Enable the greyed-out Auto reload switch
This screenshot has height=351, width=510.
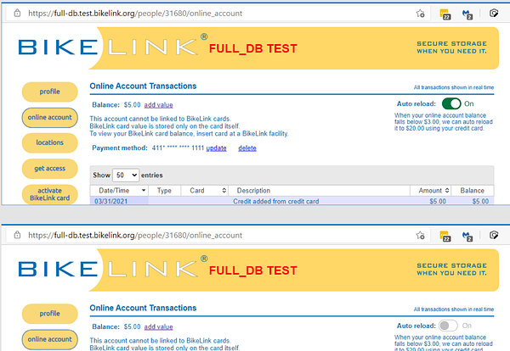point(450,326)
